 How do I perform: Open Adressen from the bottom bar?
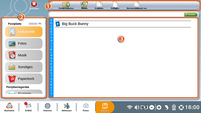(x=67, y=107)
